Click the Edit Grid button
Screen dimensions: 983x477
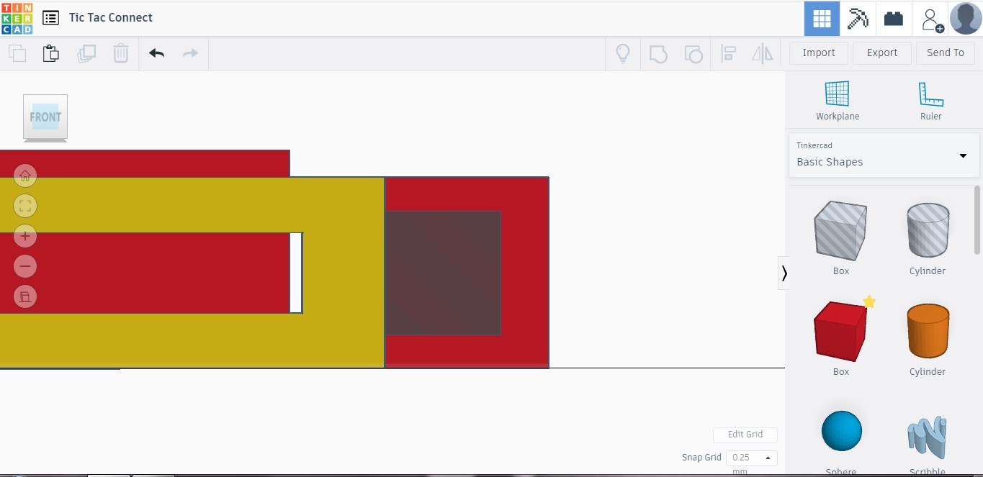click(x=745, y=435)
